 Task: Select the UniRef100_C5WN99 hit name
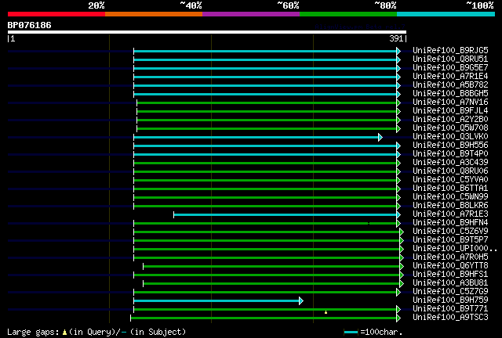click(450, 197)
